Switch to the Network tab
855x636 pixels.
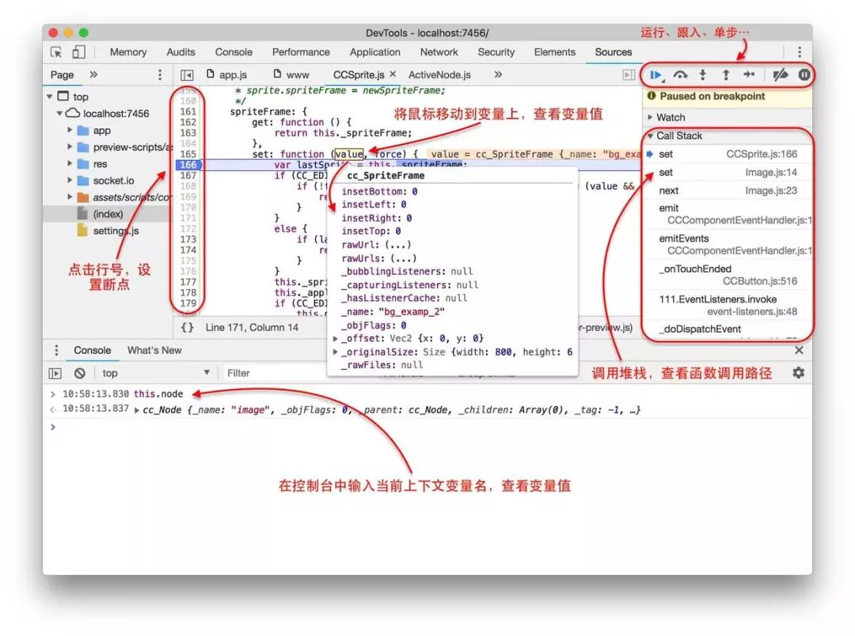pos(439,51)
